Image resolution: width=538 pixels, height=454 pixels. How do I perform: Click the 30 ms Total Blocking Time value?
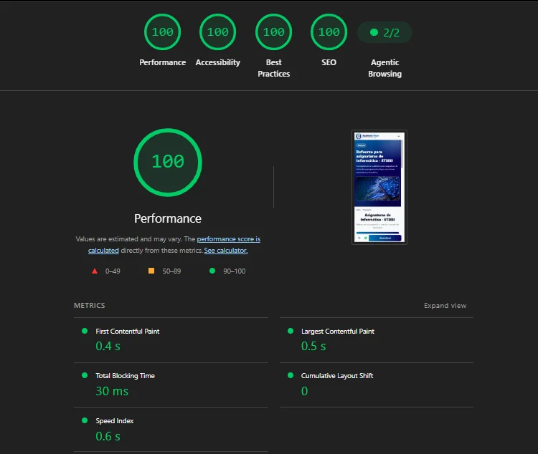pos(112,391)
